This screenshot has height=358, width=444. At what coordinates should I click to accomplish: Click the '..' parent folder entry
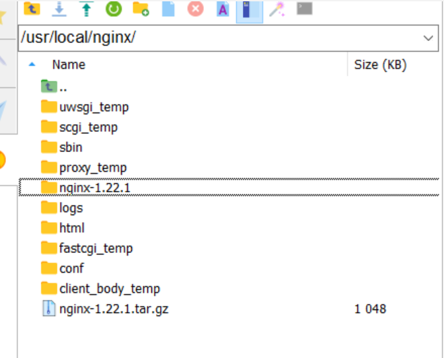point(63,87)
